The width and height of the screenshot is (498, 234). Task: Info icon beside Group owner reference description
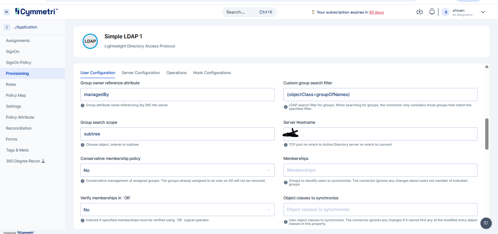click(x=82, y=105)
